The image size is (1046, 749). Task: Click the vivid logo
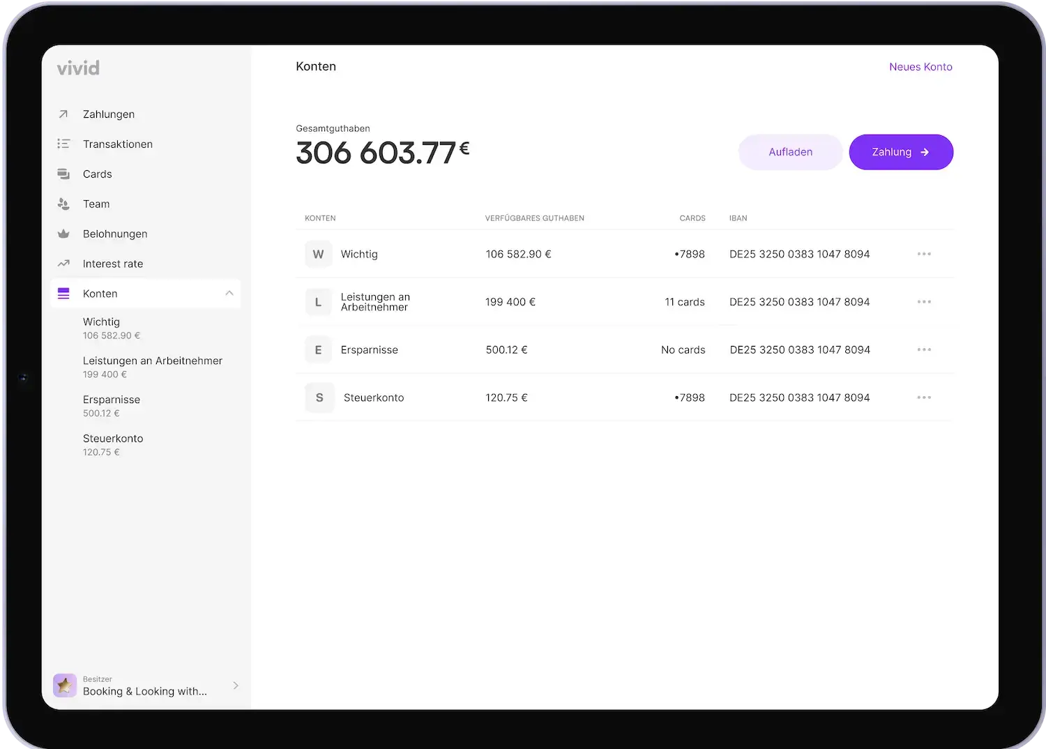click(x=78, y=68)
